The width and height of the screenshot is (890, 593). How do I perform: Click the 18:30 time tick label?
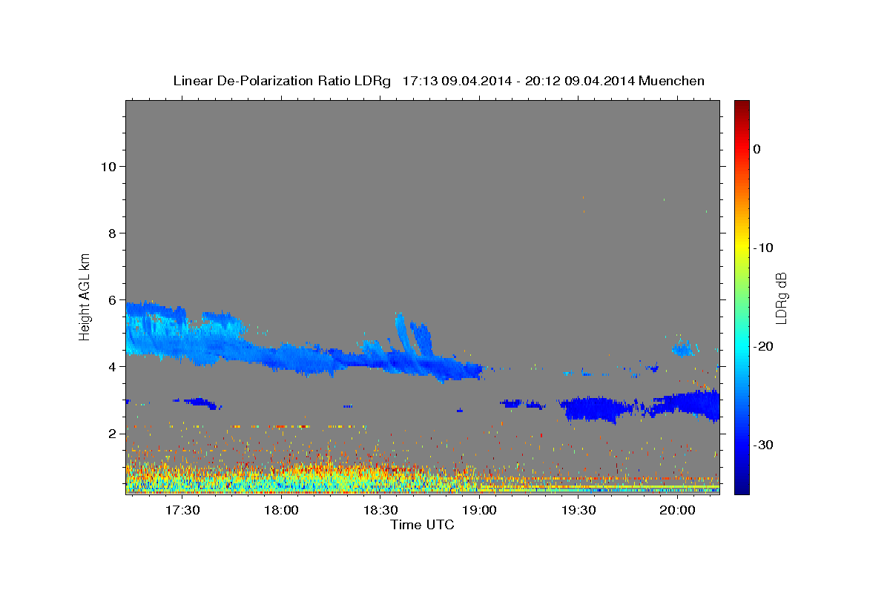[380, 510]
